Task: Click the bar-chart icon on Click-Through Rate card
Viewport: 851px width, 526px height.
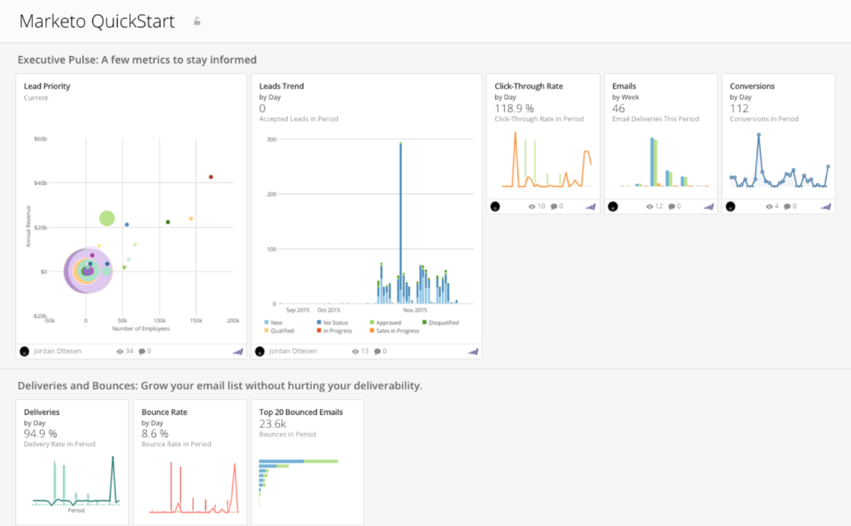Action: [x=591, y=206]
